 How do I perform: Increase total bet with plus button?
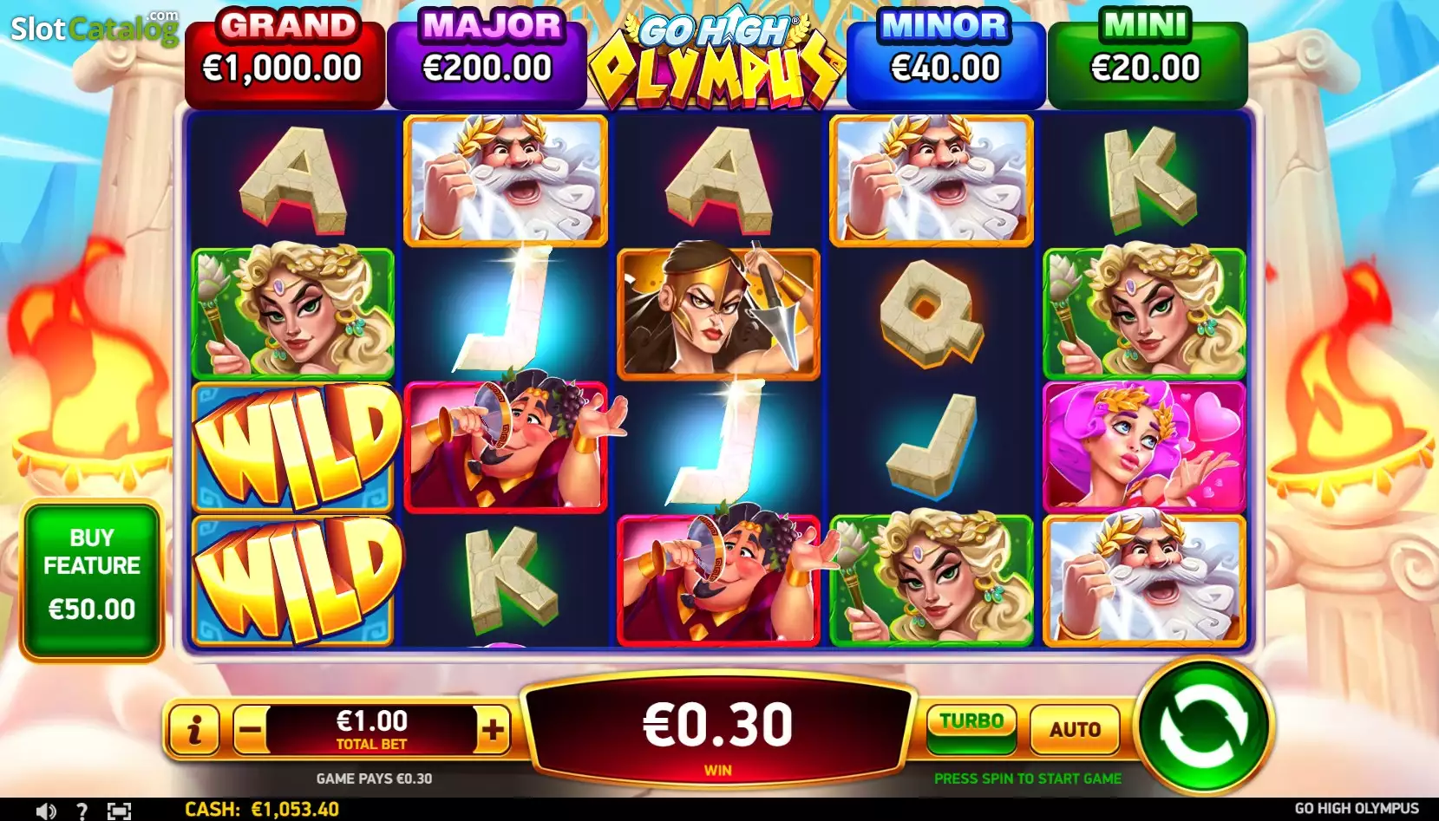[x=493, y=730]
